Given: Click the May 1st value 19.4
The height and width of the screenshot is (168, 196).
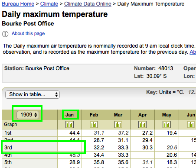Looking at the screenshot, I should tap(172, 133).
